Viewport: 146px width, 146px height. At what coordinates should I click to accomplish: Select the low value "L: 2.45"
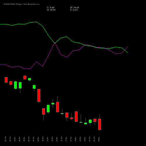pyautogui.click(x=74, y=10)
